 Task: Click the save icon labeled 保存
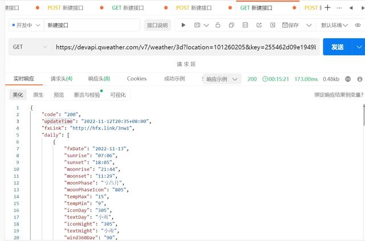click(290, 25)
